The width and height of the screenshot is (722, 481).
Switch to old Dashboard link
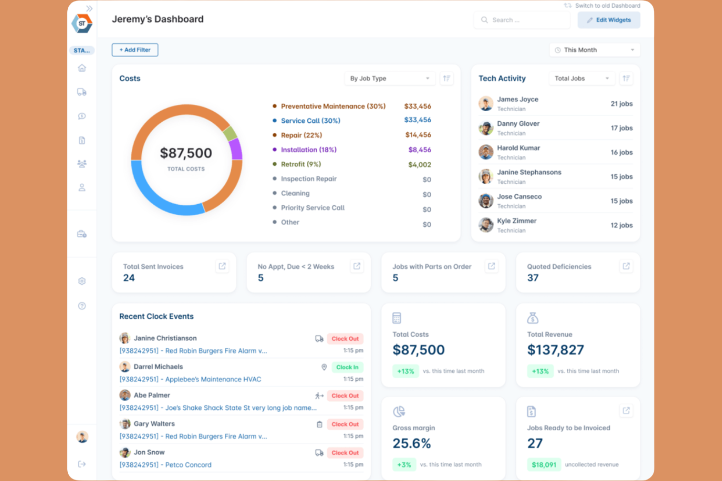point(602,6)
